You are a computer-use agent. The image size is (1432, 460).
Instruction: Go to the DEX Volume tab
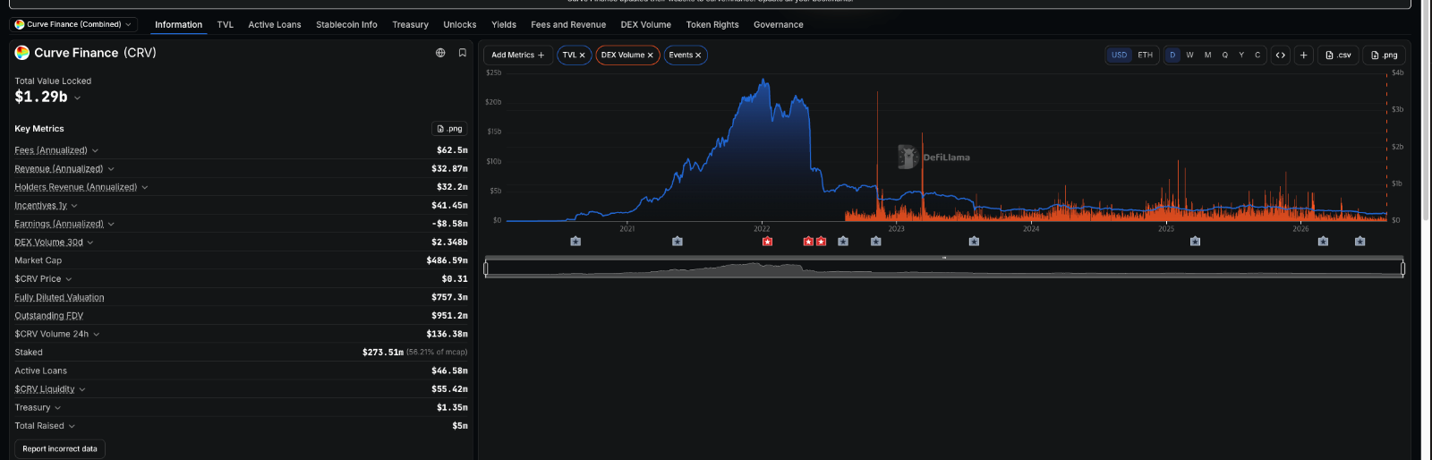click(646, 24)
